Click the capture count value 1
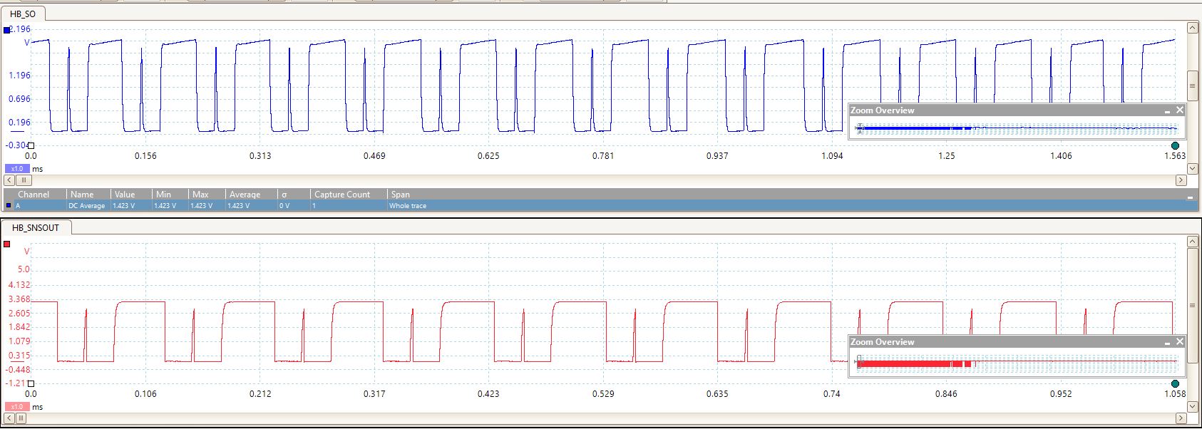This screenshot has height=429, width=1202. click(x=314, y=206)
